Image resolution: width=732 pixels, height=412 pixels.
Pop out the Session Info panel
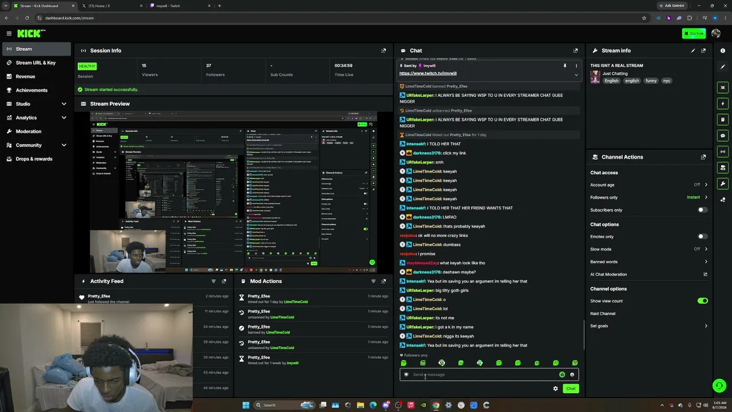click(x=384, y=50)
